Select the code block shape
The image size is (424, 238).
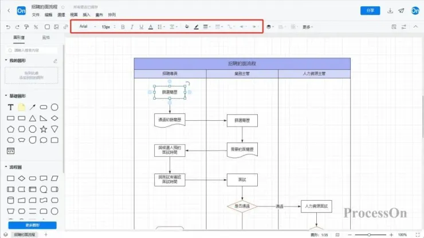[x=10, y=151]
